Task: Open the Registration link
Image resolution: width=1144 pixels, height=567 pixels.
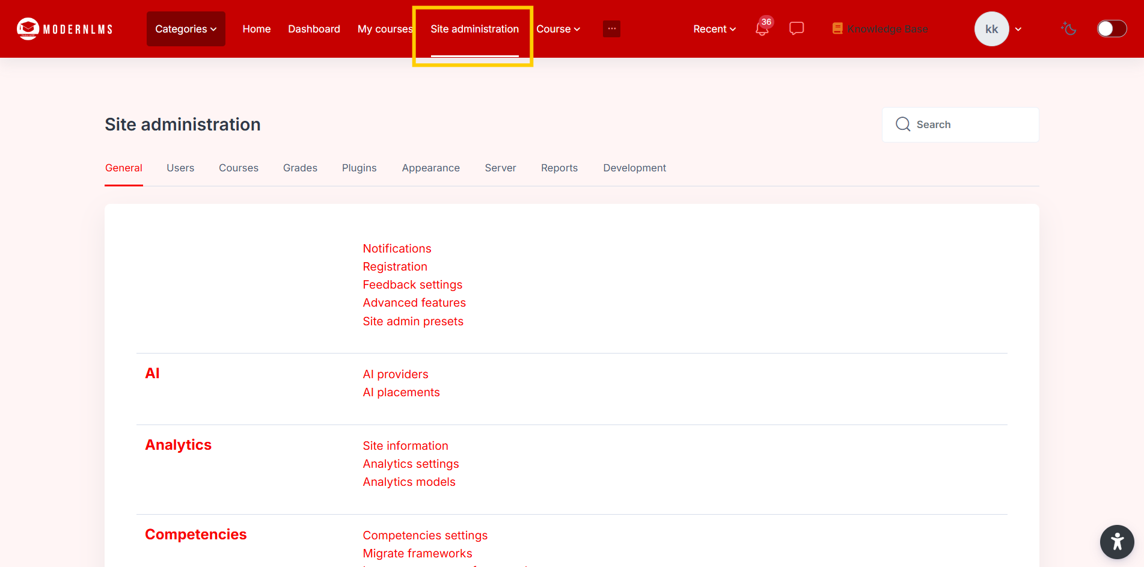Action: 395,266
